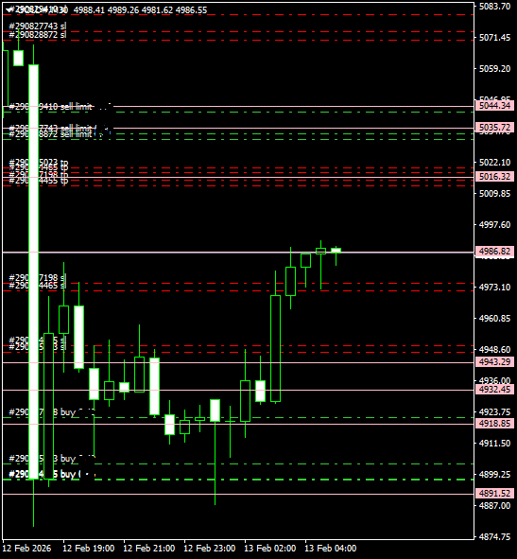The height and width of the screenshot is (559, 517).
Task: Select the pink 4891.52 price tag
Action: click(494, 494)
